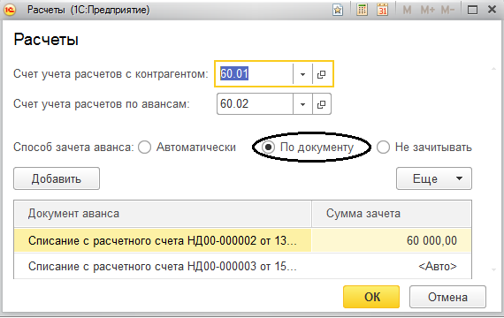Click the Добавить button
The width and height of the screenshot is (504, 318).
57,178
